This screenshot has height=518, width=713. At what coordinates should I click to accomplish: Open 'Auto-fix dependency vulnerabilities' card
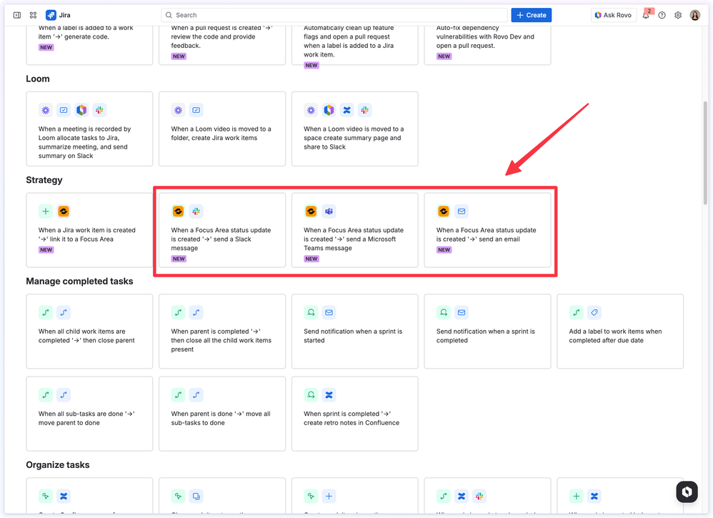pos(487,45)
